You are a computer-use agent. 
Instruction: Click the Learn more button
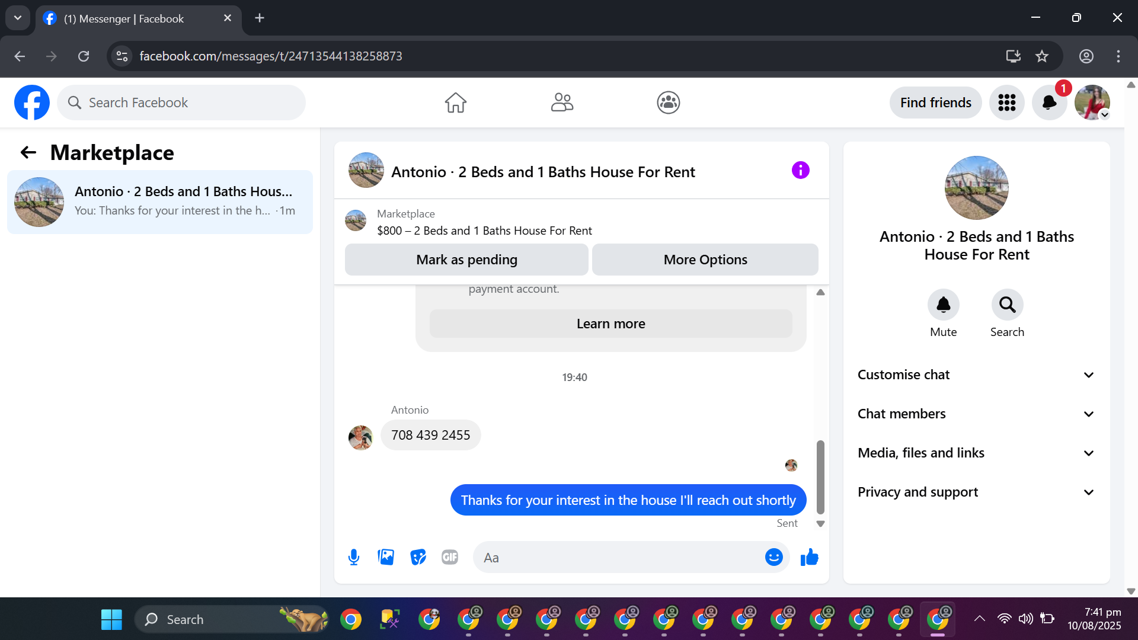coord(610,324)
